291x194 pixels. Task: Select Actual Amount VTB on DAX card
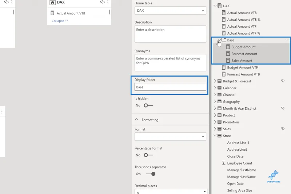(x=71, y=13)
